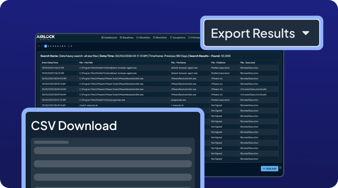
Task: Go to the Baselines section
Action: pyautogui.click(x=126, y=38)
